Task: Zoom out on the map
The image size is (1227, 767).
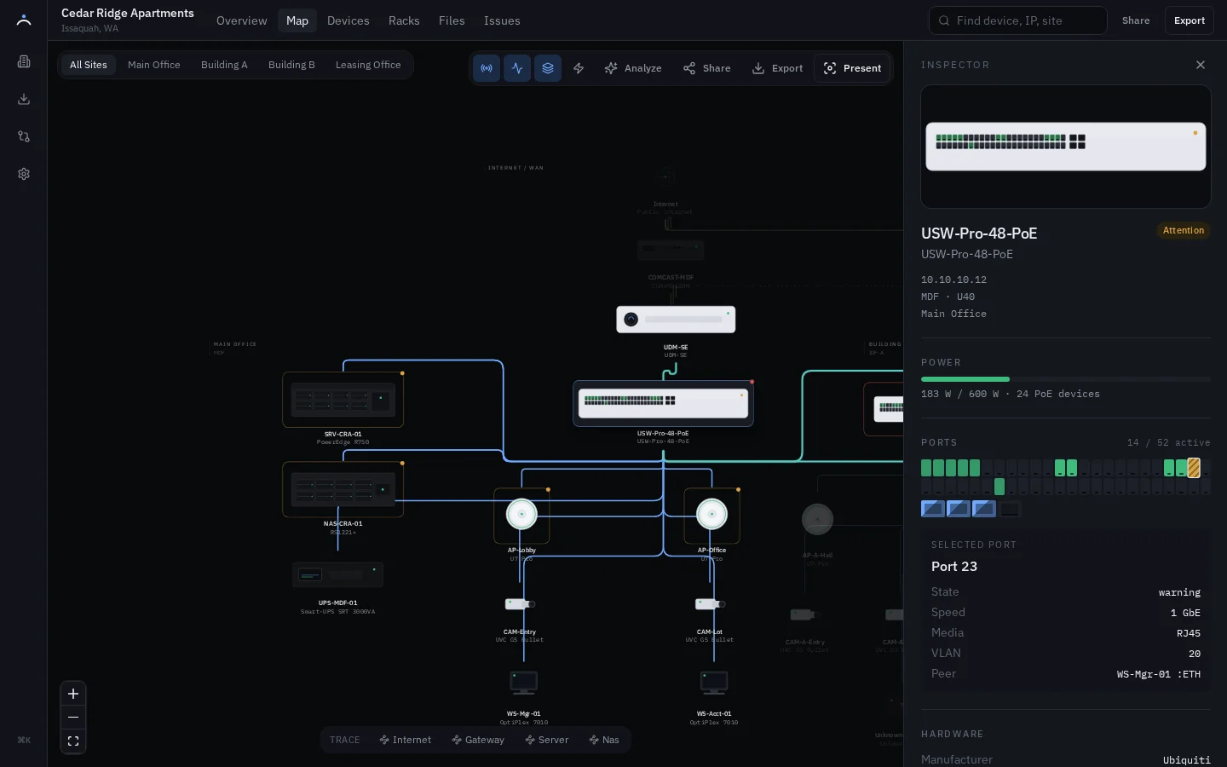Action: point(73,718)
